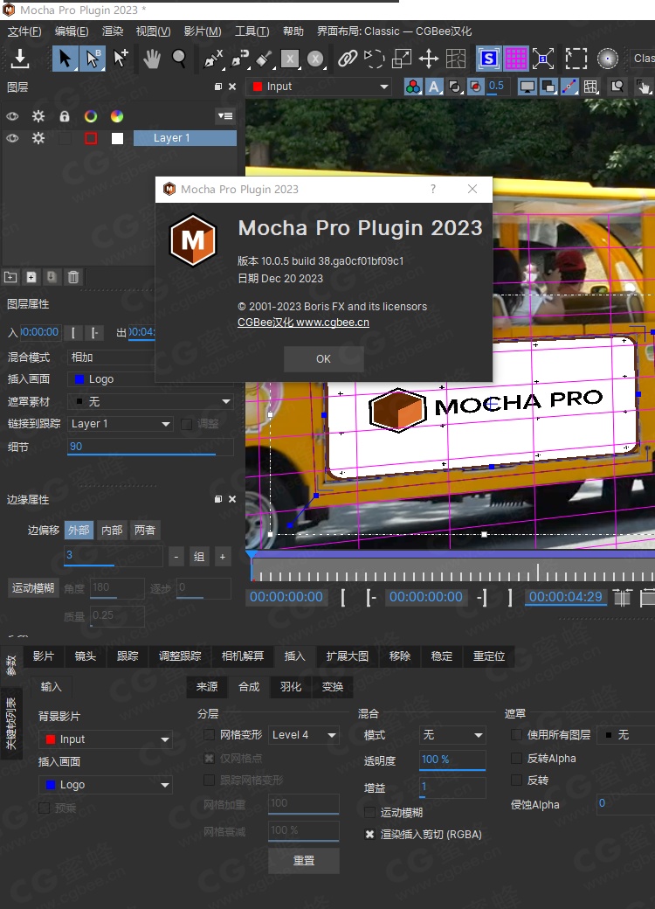Open the layer panel options menu
This screenshot has height=909, width=655.
225,116
